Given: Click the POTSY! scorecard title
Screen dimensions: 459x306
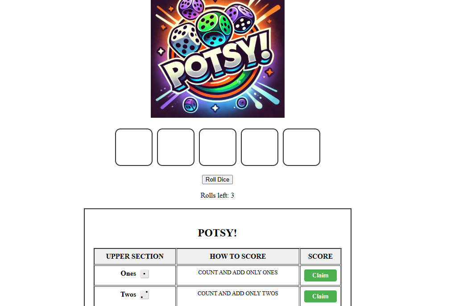Looking at the screenshot, I should coord(217,233).
